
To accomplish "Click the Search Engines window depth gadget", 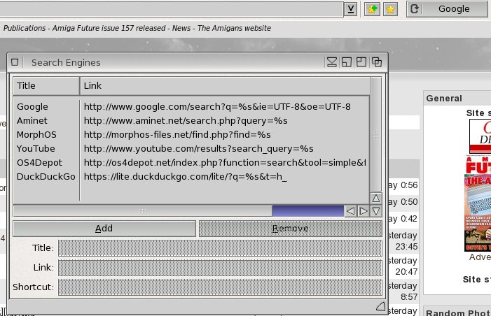I will (376, 62).
